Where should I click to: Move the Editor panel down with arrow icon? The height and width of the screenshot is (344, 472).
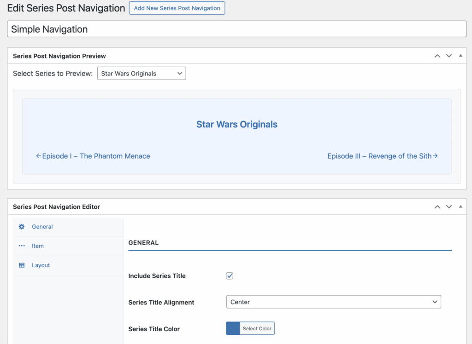click(449, 206)
